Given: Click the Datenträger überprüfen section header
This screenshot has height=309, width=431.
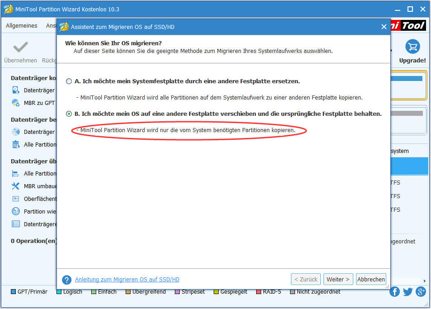Looking at the screenshot, I should [33, 161].
